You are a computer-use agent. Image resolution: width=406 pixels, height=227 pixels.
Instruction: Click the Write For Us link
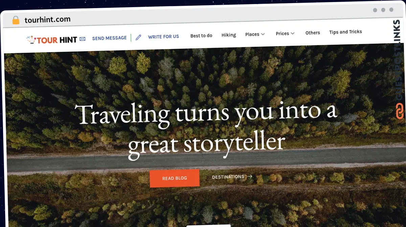coord(163,37)
